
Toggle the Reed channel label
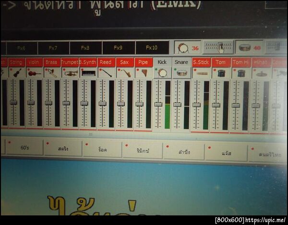click(106, 62)
